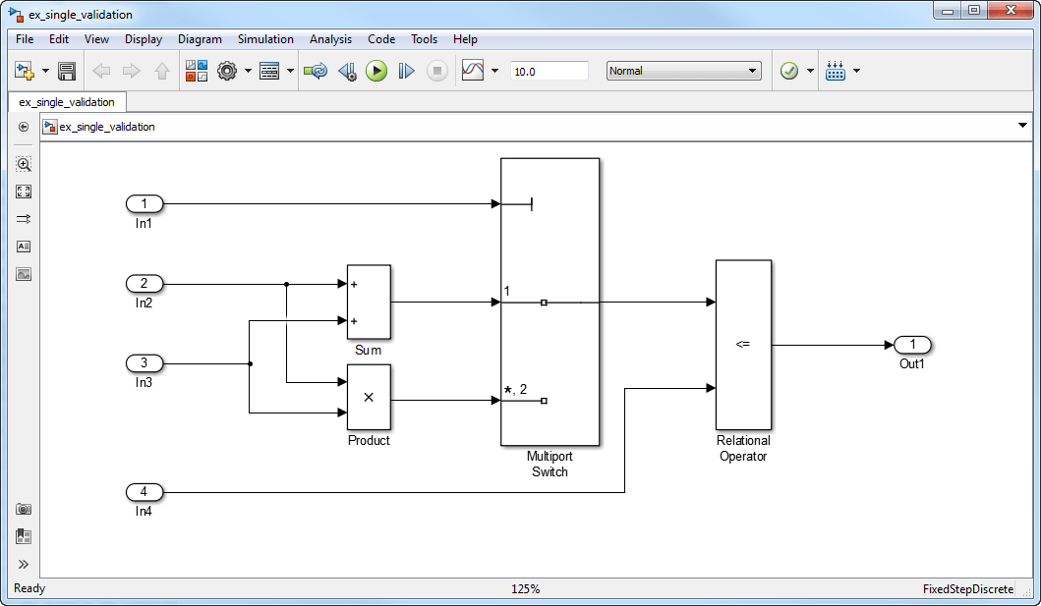This screenshot has width=1041, height=606.
Task: Expand the Model Explorer dropdown arrow
Action: click(290, 71)
